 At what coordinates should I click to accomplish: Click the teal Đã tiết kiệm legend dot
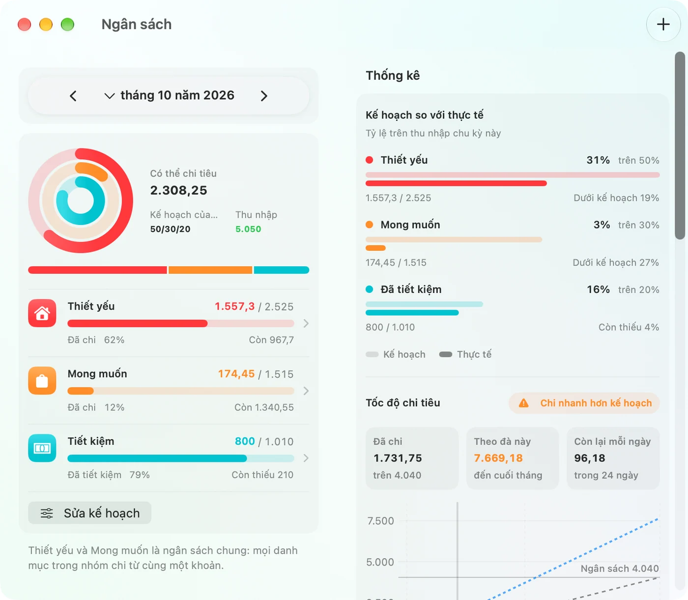tap(370, 289)
